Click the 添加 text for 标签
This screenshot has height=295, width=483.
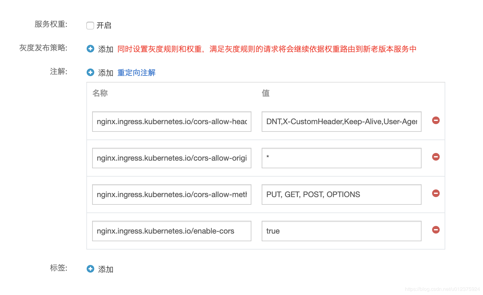pos(106,269)
